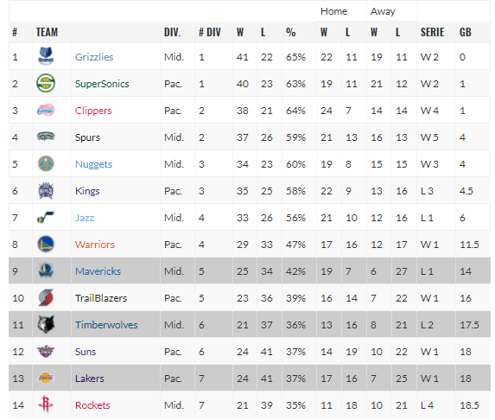Click the Rockets team logo
This screenshot has width=495, height=420.
coord(46,404)
